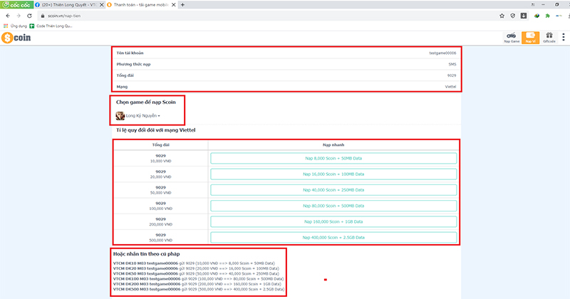
Task: Switch to the Thiên Long Quyết Facebook tab
Action: coord(66,5)
